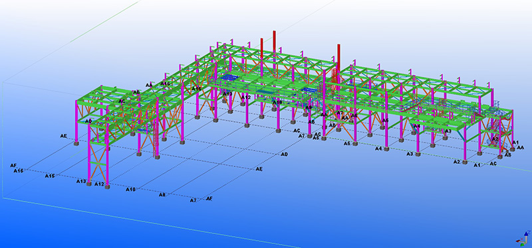Click the AC grid label beside A1

pos(493,163)
